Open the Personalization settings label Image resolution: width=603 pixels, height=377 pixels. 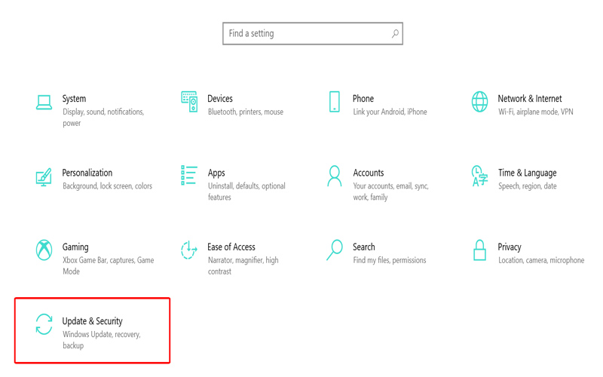87,173
